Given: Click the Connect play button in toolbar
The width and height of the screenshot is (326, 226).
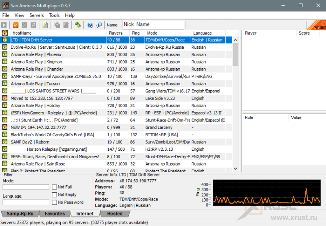Looking at the screenshot, I should click(4, 25).
